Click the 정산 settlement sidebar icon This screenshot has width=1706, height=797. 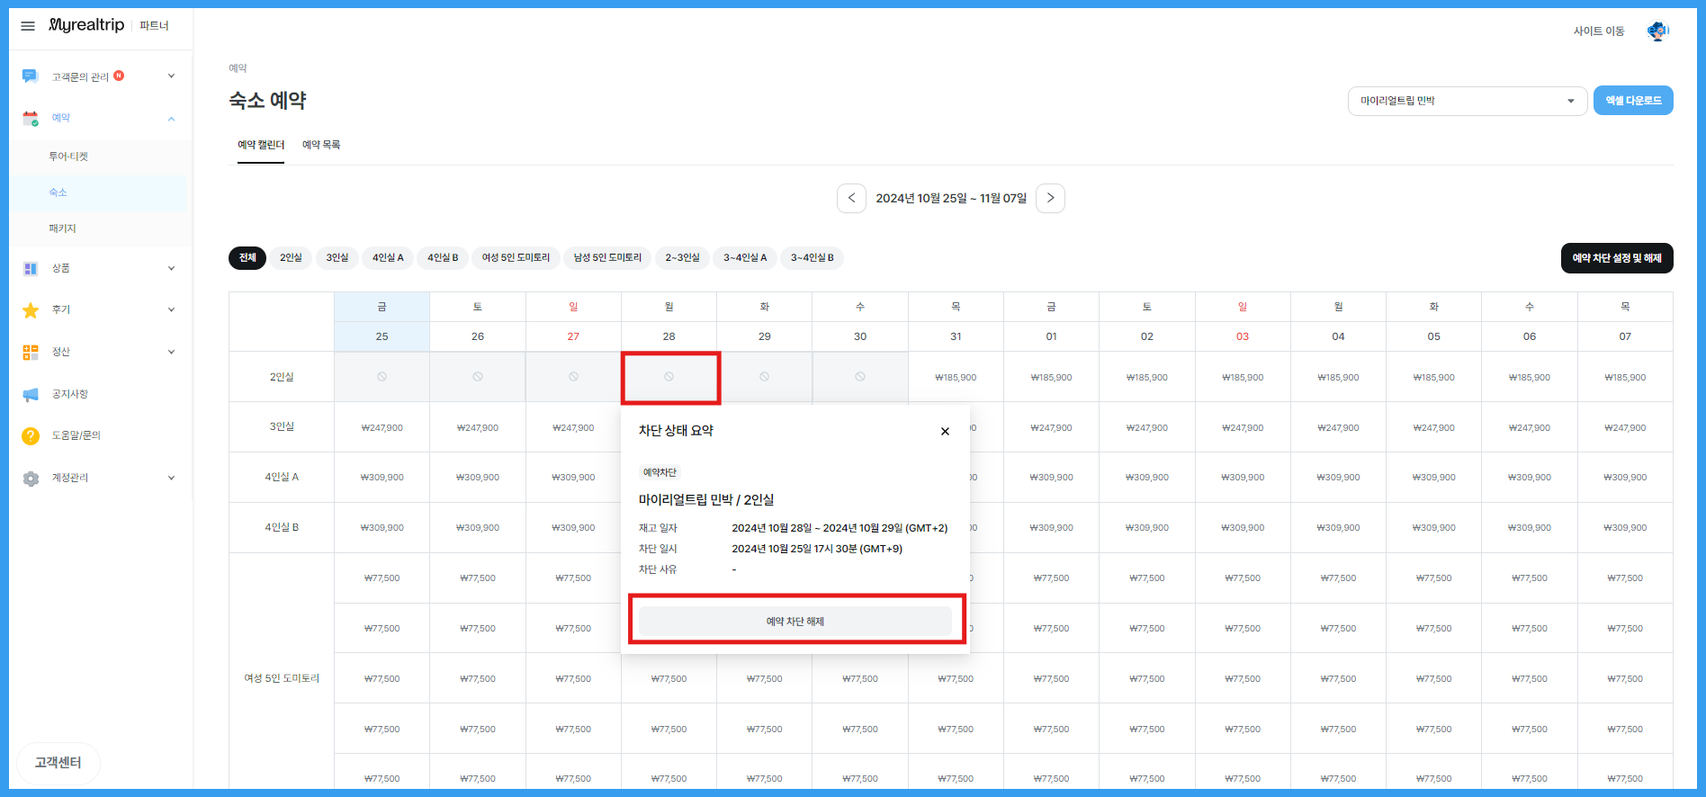(31, 352)
